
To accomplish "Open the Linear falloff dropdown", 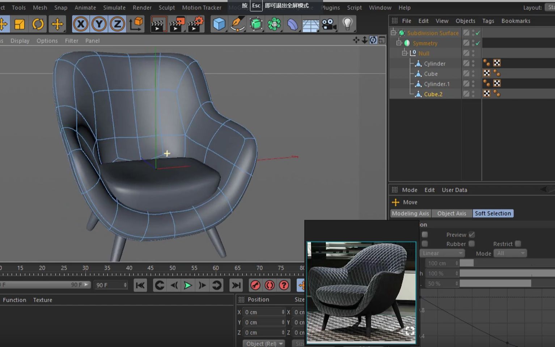I will [x=441, y=253].
